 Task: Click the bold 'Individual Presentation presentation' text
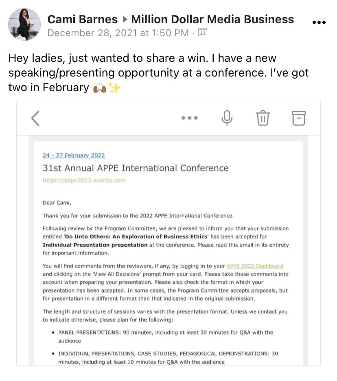pyautogui.click(x=95, y=245)
